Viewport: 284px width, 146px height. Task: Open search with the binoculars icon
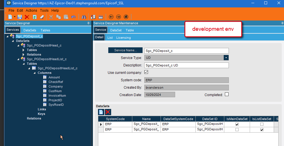(84, 17)
